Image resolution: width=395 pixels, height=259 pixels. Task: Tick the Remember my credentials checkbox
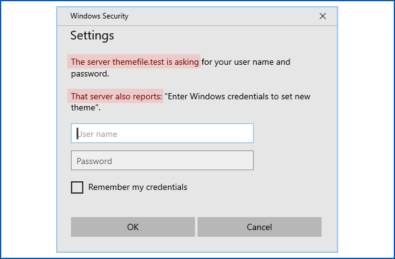(77, 187)
